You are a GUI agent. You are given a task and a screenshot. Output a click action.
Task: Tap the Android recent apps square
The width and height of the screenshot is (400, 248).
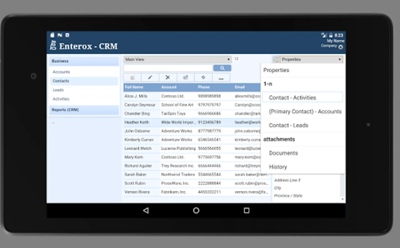point(247,211)
